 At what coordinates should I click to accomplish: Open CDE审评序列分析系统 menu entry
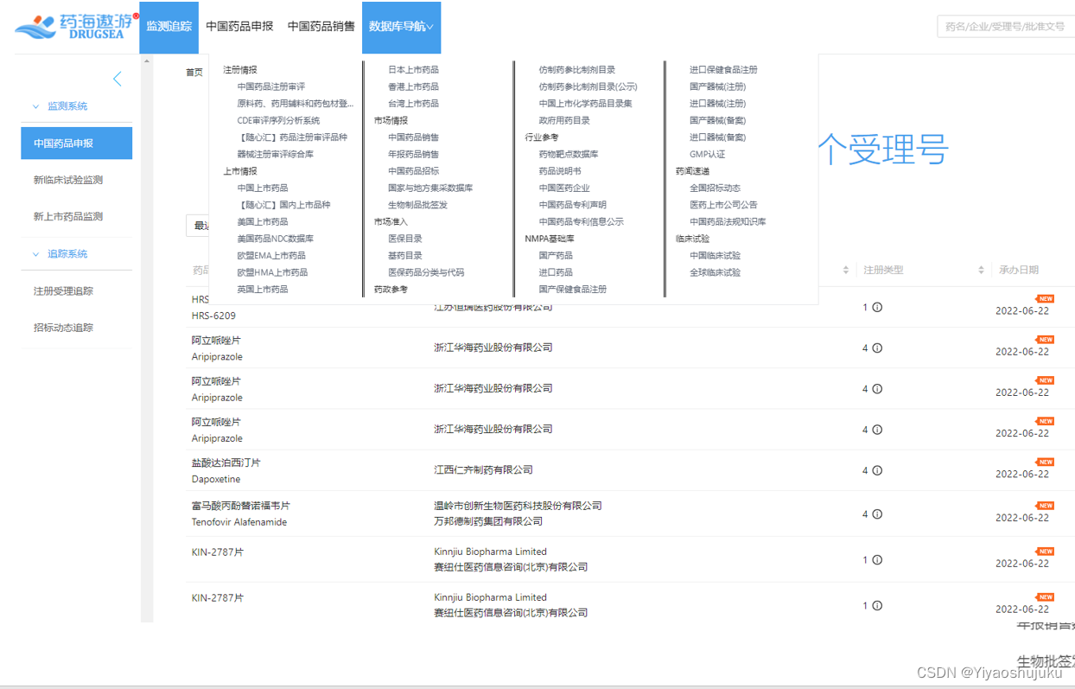pyautogui.click(x=278, y=120)
